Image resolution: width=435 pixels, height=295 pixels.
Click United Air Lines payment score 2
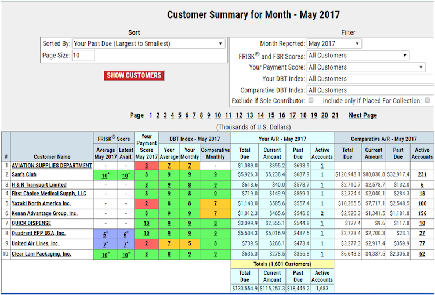[x=147, y=244]
